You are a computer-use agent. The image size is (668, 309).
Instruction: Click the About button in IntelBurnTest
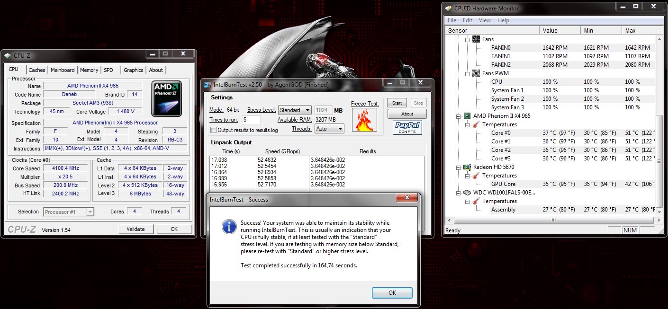click(x=407, y=114)
